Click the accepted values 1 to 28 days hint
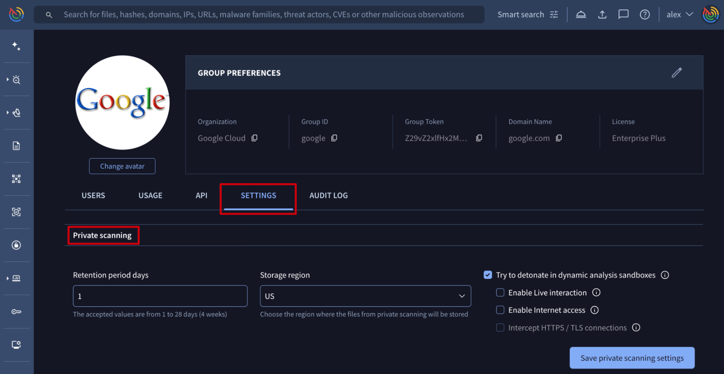The height and width of the screenshot is (374, 724). (150, 314)
